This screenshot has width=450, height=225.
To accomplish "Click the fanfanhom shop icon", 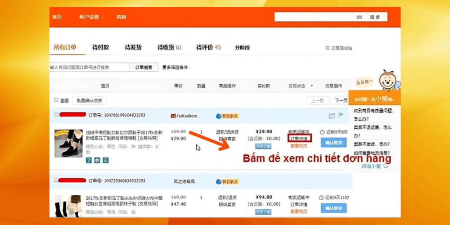I will coord(173,116).
